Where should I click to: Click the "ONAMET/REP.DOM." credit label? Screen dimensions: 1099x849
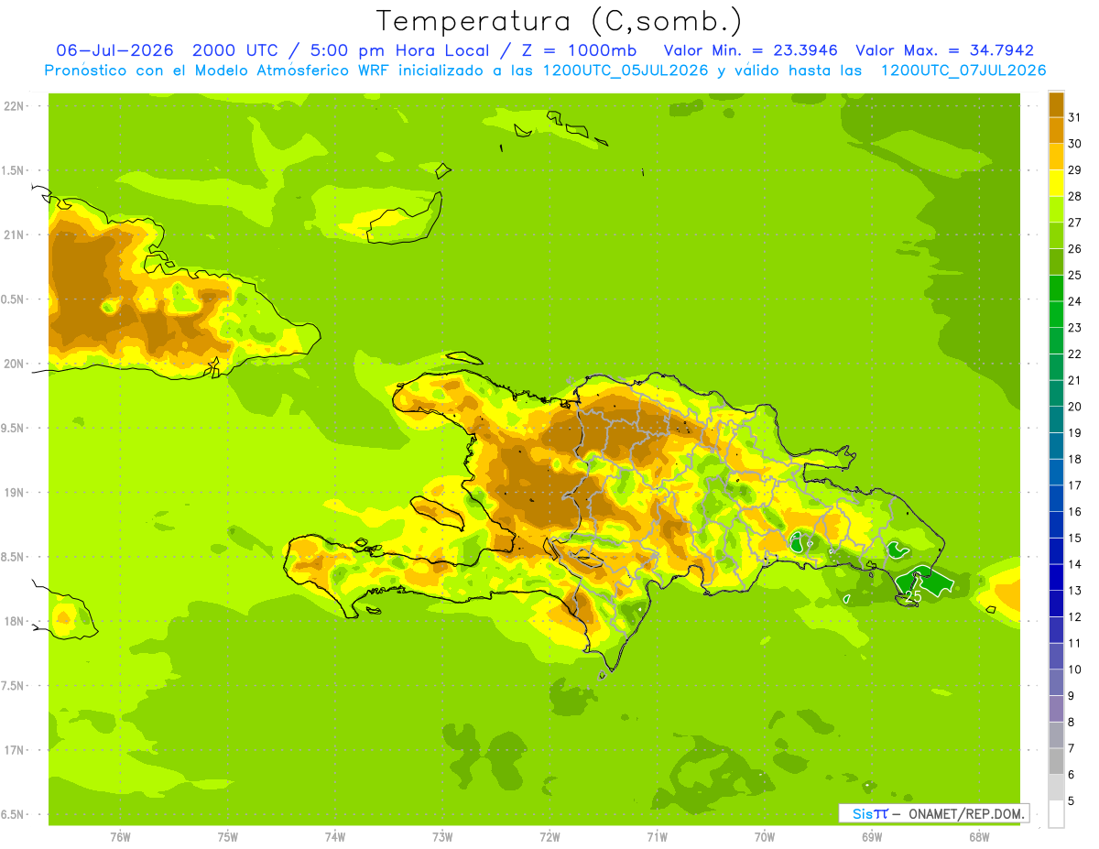coord(965,813)
